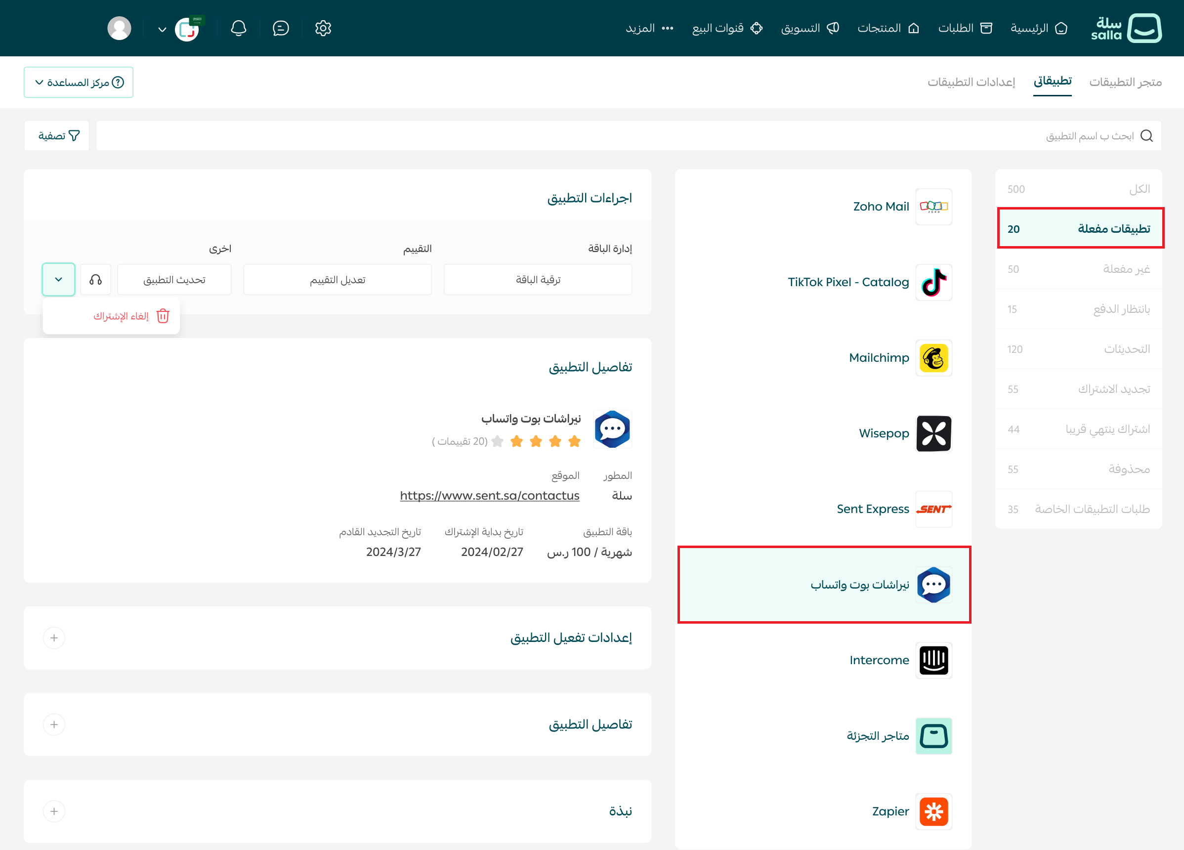This screenshot has height=850, width=1184.
Task: Open the notifications bell icon
Action: tap(239, 28)
